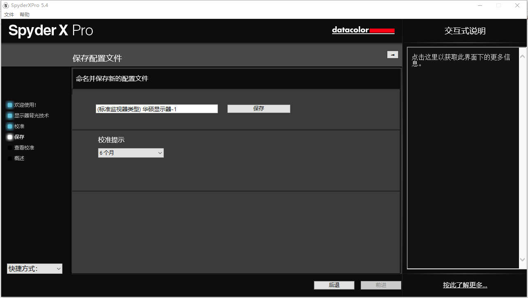This screenshot has width=528, height=298.
Task: Click the help panel scroll down arrow
Action: 522,259
